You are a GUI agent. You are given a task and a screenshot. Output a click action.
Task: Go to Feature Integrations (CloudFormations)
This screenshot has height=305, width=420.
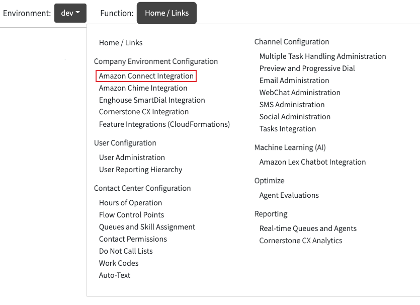(164, 124)
